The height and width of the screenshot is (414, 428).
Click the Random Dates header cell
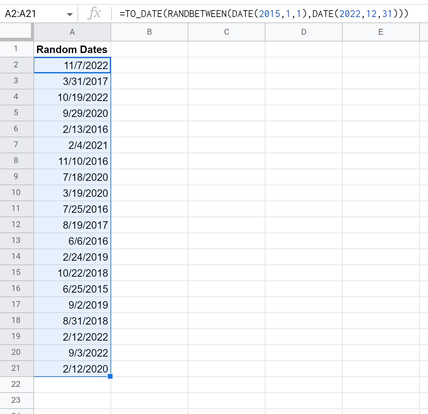(x=72, y=49)
